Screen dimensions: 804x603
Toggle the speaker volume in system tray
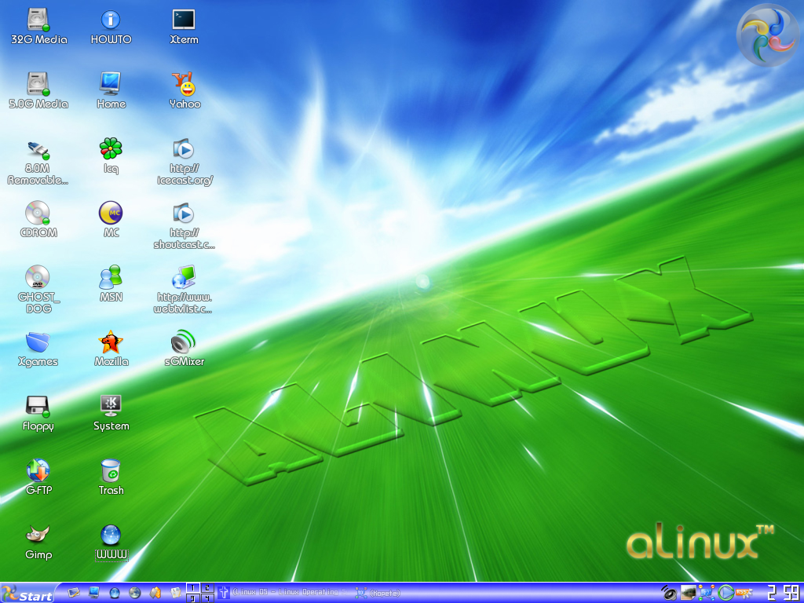(x=670, y=593)
